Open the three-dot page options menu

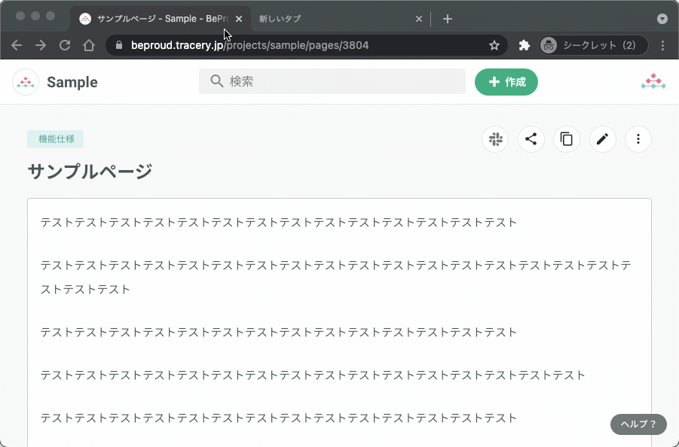coord(638,139)
